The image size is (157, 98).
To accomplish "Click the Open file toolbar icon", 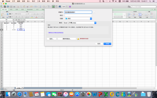I will point(8,7).
